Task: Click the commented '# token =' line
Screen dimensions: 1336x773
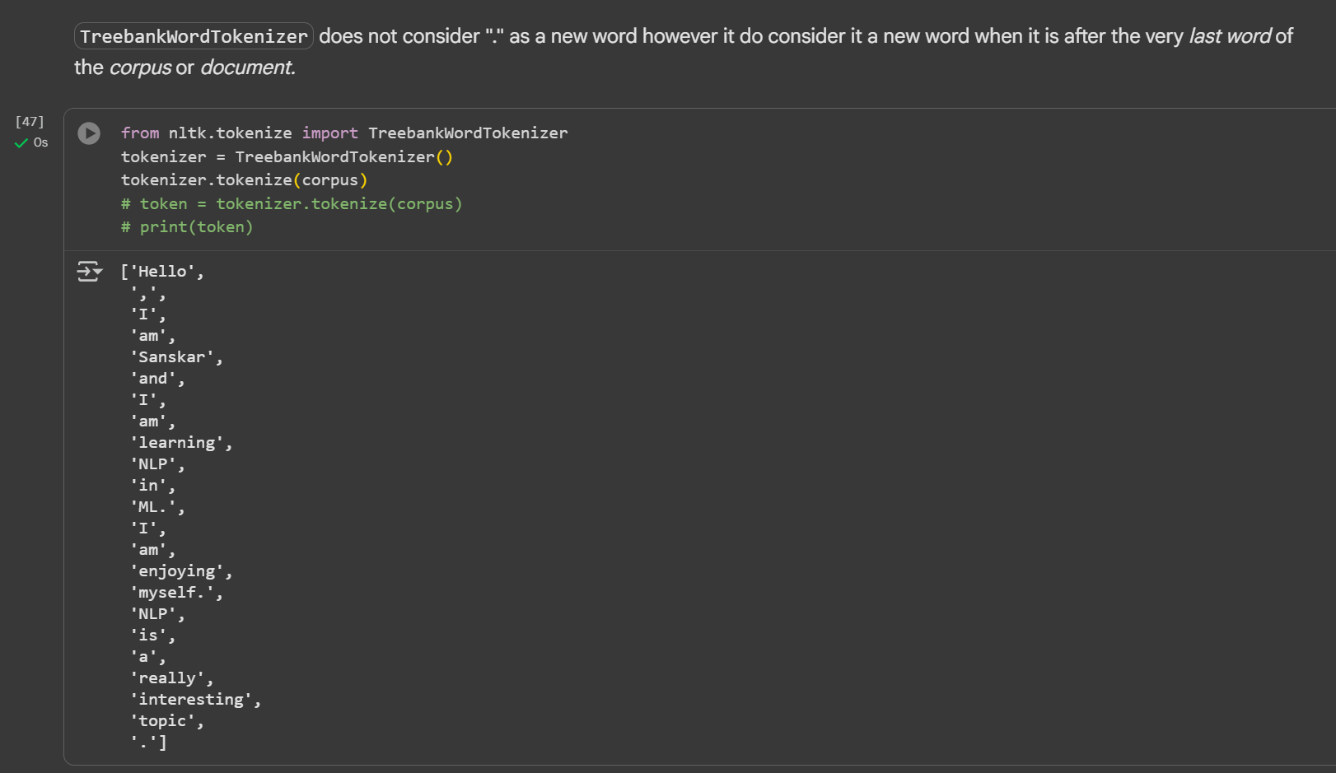Action: point(292,203)
